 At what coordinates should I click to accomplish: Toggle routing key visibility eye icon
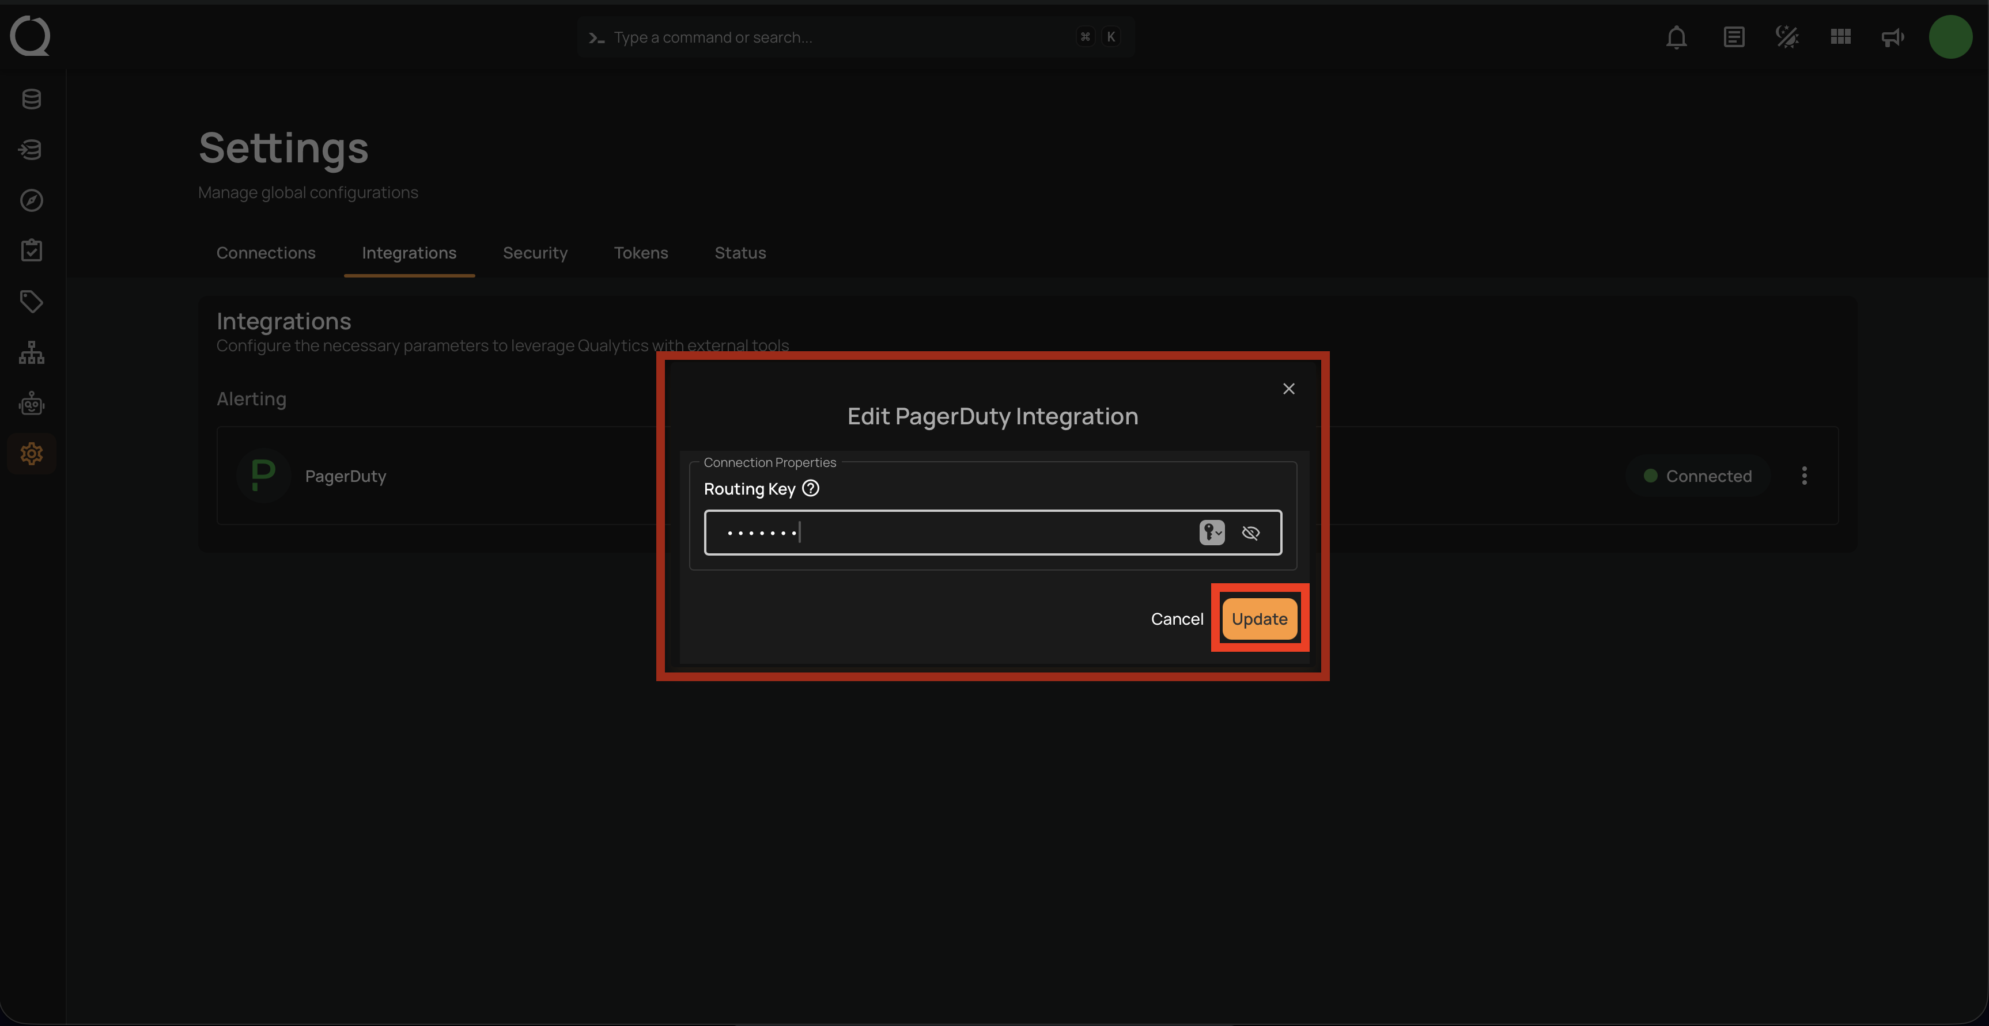click(1251, 532)
